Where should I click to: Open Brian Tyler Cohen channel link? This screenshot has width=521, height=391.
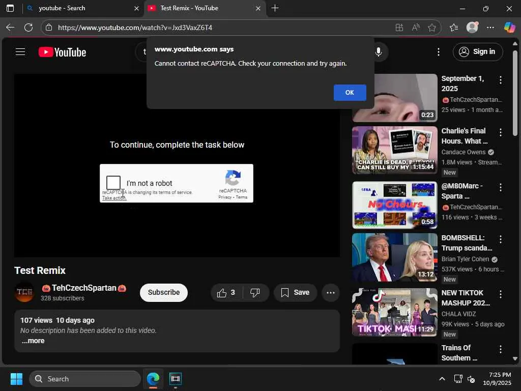tap(465, 259)
